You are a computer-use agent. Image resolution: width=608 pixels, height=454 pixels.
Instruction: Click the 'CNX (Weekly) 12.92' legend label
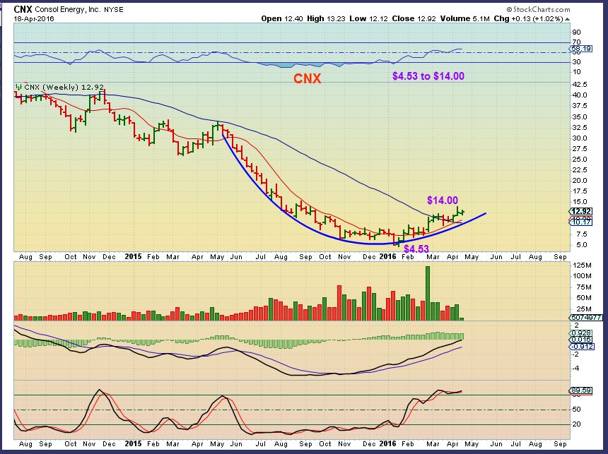[64, 87]
